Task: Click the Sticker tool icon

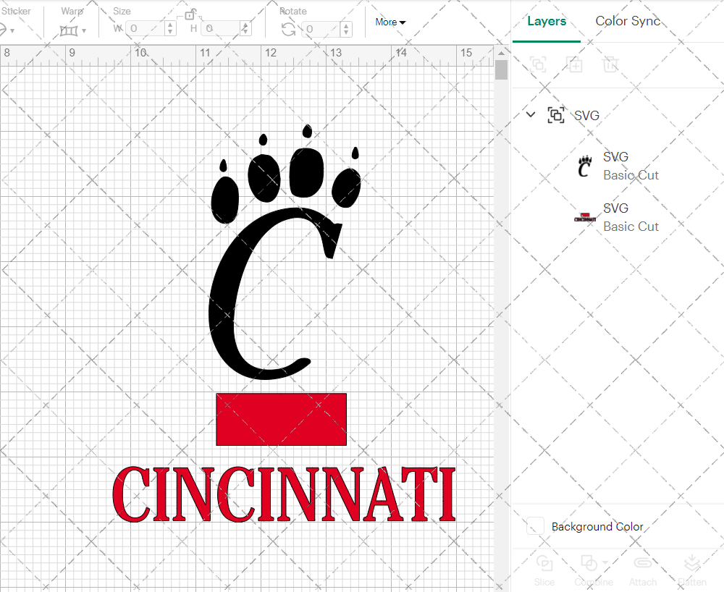Action: 4,30
